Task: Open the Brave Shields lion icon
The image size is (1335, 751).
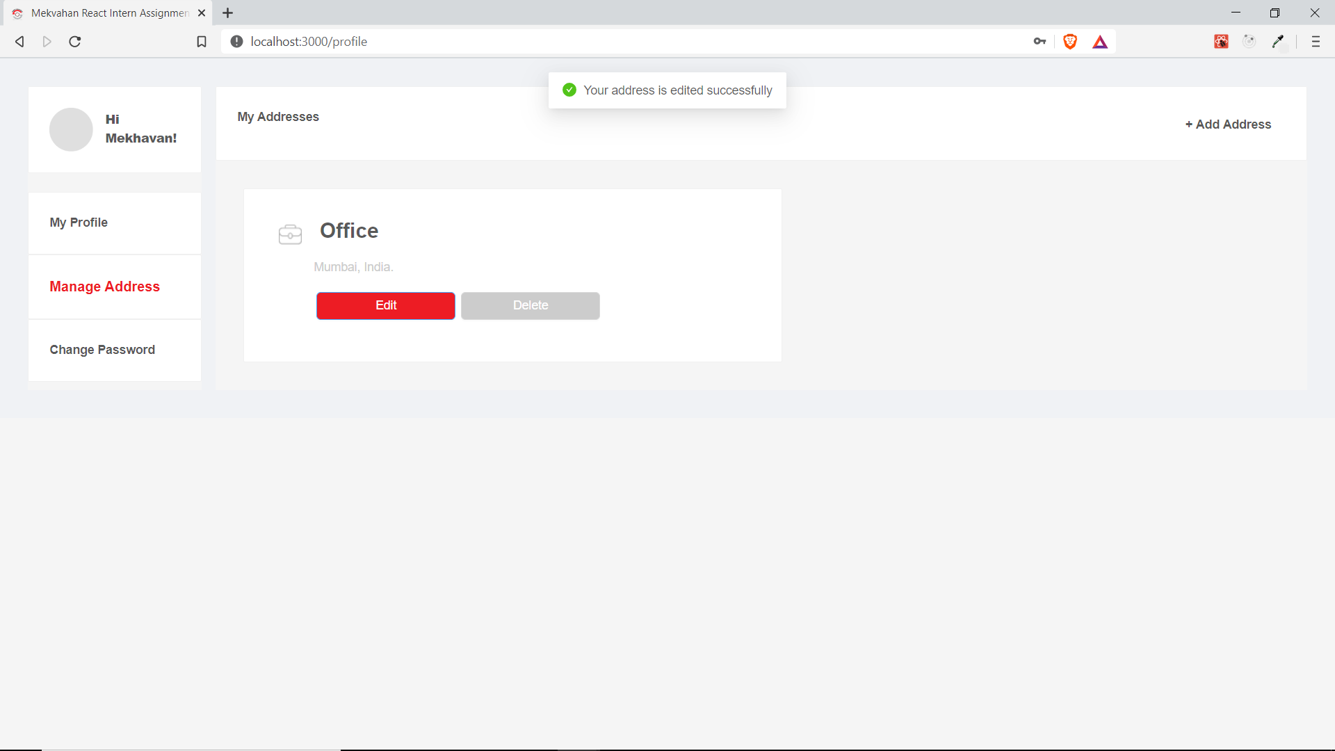Action: tap(1070, 42)
